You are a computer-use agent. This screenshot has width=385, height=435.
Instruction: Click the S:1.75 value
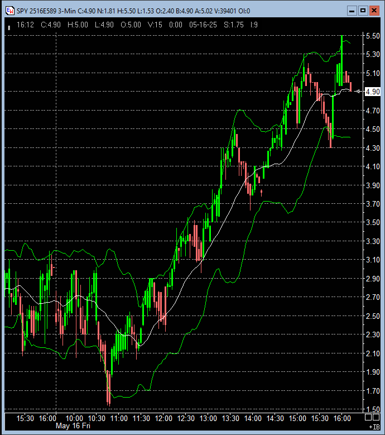(234, 25)
